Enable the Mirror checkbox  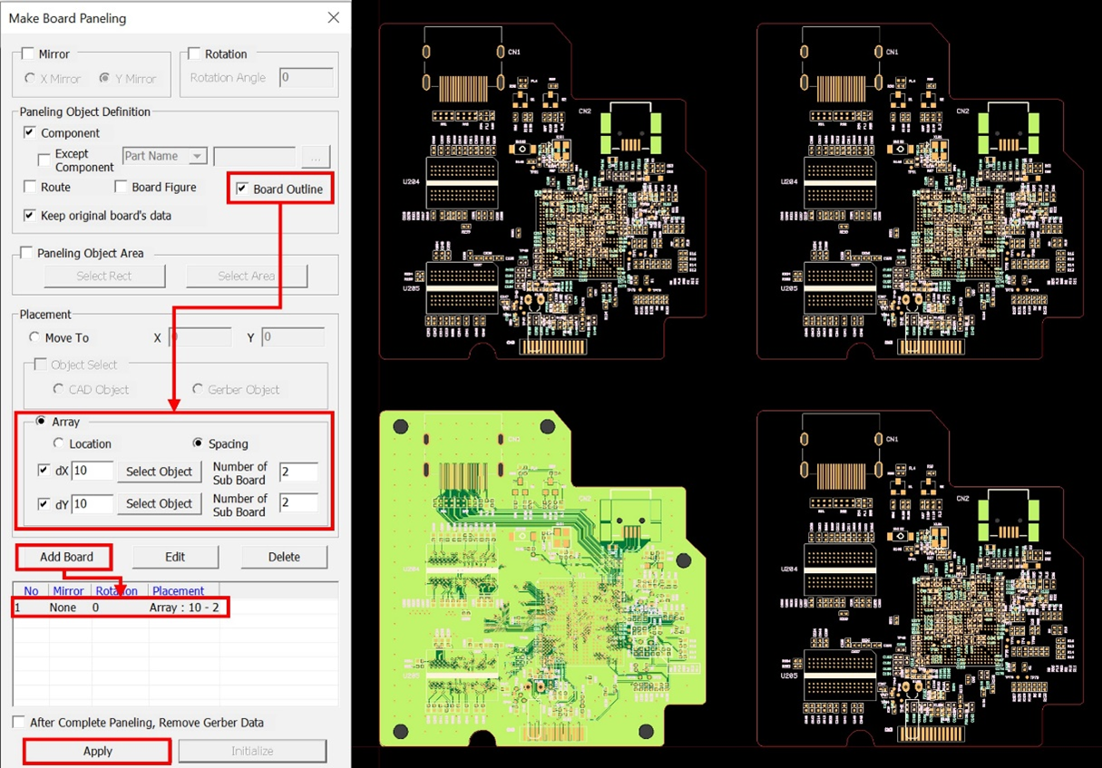click(28, 54)
